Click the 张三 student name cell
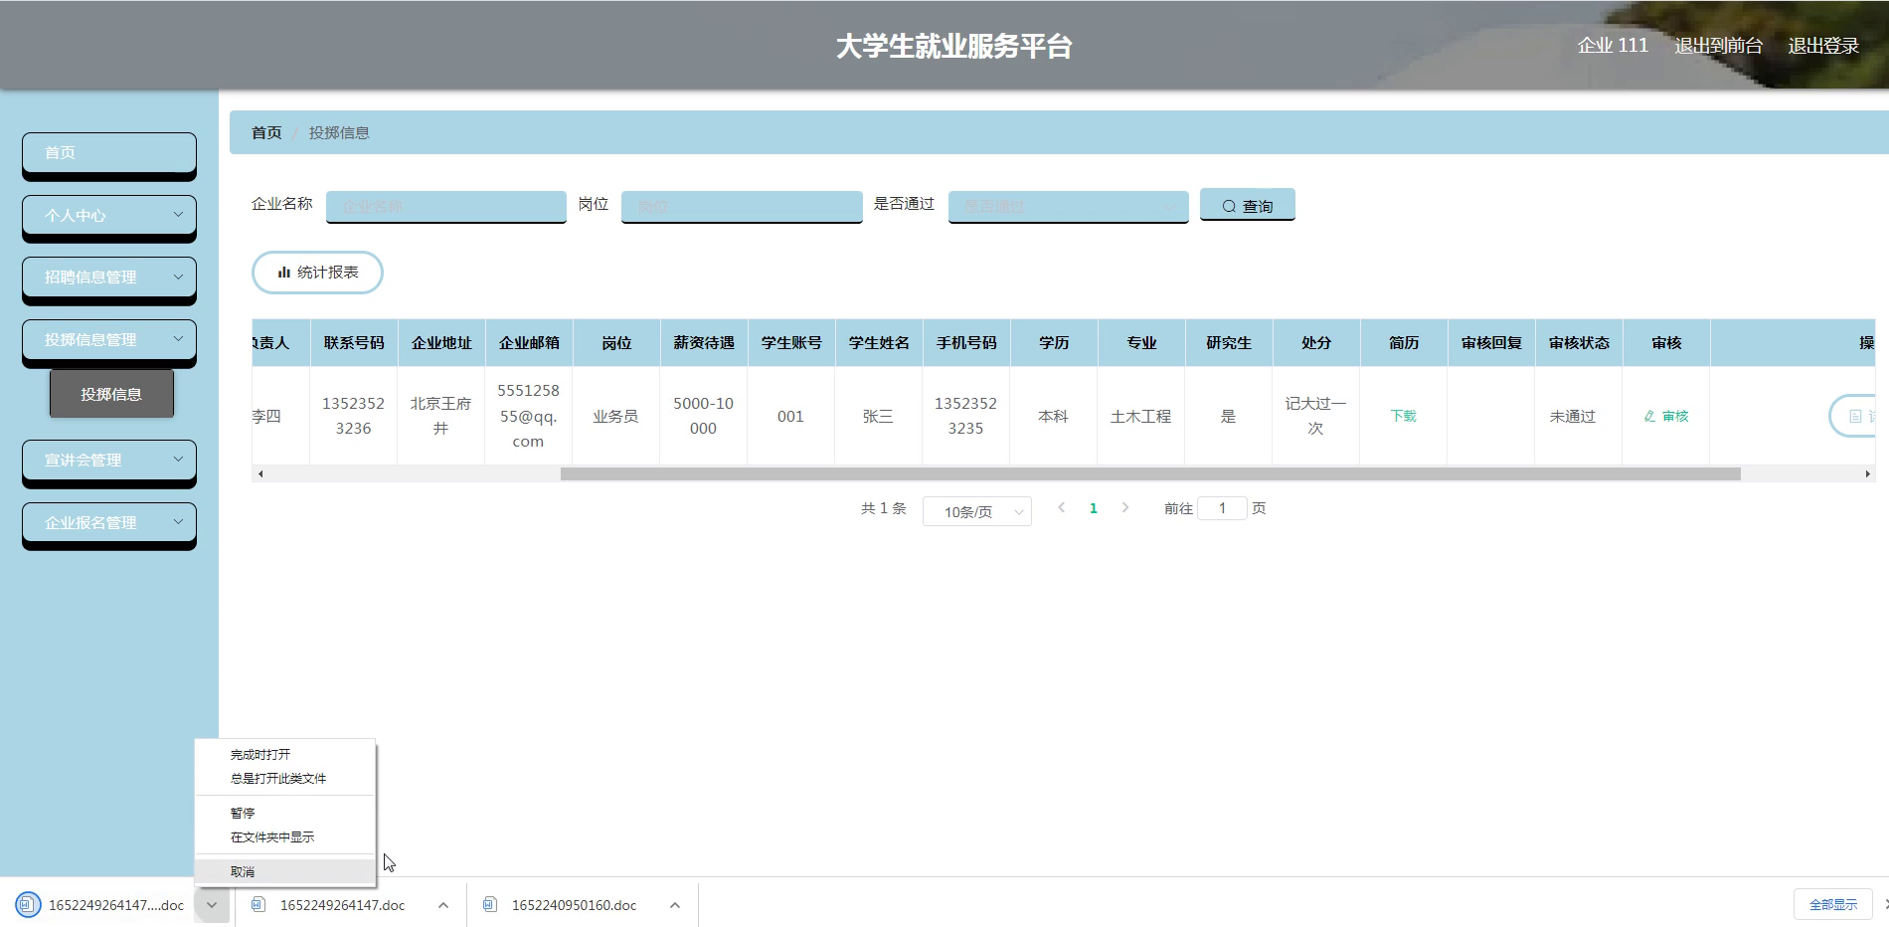1889x927 pixels. pyautogui.click(x=878, y=416)
